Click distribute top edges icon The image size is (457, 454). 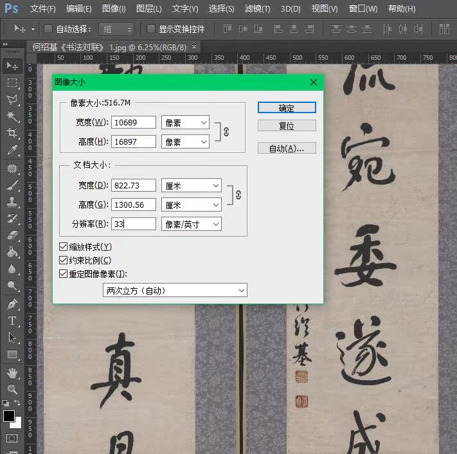pos(336,29)
